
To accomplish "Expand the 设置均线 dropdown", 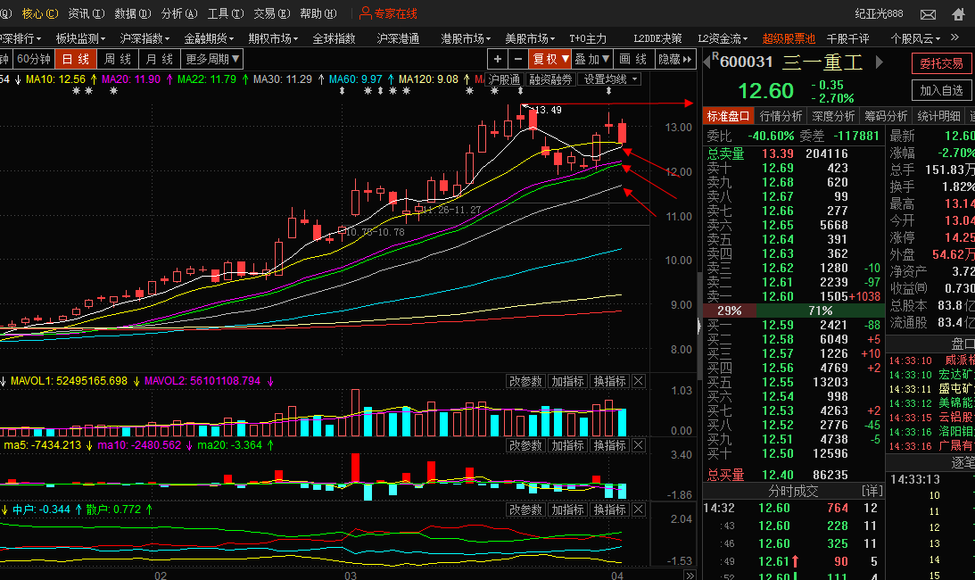I will pos(610,79).
